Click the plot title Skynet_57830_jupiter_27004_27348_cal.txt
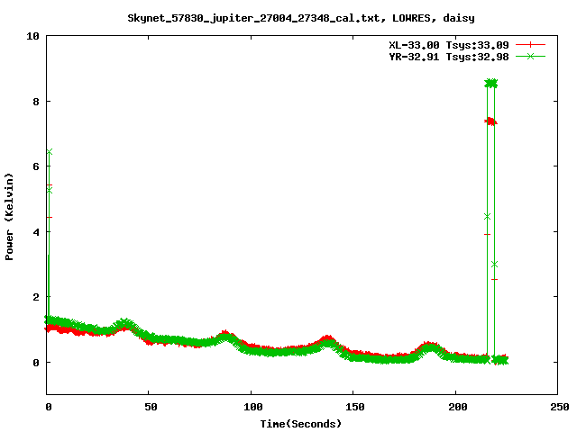577x432 pixels. 301,18
